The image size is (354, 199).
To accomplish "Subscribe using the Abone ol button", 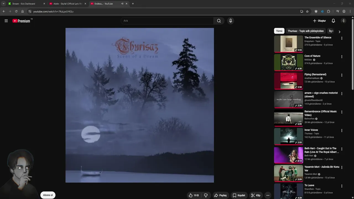I will pos(48,195).
